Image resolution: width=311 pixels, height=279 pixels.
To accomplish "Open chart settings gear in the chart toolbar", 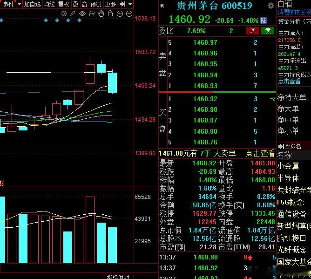I will 64,14.
